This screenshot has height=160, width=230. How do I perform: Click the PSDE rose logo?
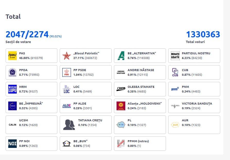click(x=67, y=72)
